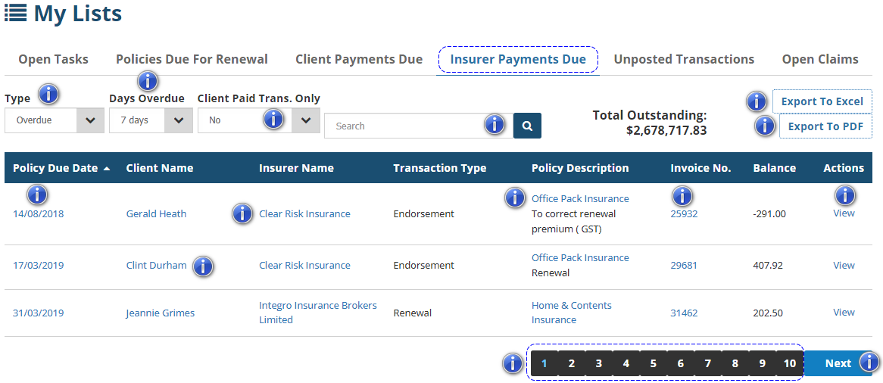Screen dimensions: 883x383
Task: Sort by Transaction Type column header
Action: click(x=439, y=168)
